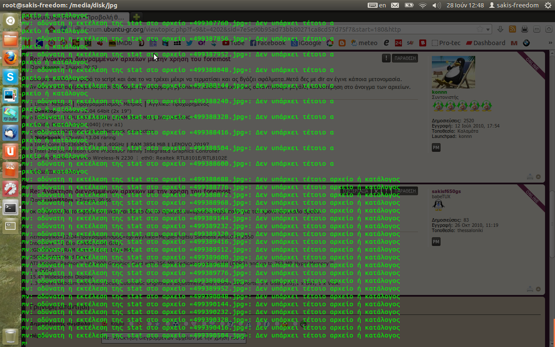Viewport: 555px width, 347px height.
Task: Open PDF-Shuffler in the launcher
Action: tap(10, 115)
